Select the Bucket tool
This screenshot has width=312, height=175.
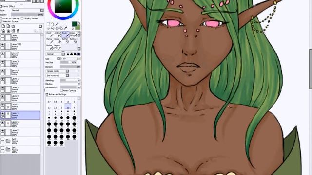coord(49,47)
